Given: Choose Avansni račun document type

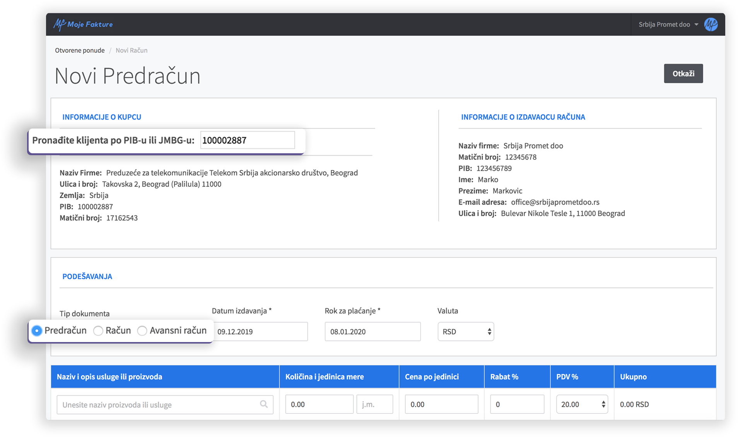Looking at the screenshot, I should click(x=142, y=331).
